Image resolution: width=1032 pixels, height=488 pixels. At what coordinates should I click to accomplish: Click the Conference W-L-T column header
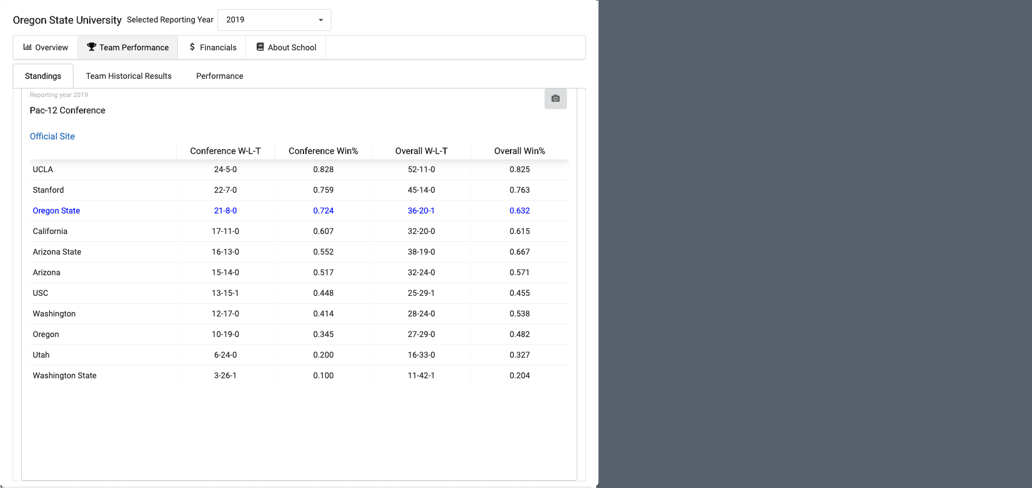[x=225, y=151]
